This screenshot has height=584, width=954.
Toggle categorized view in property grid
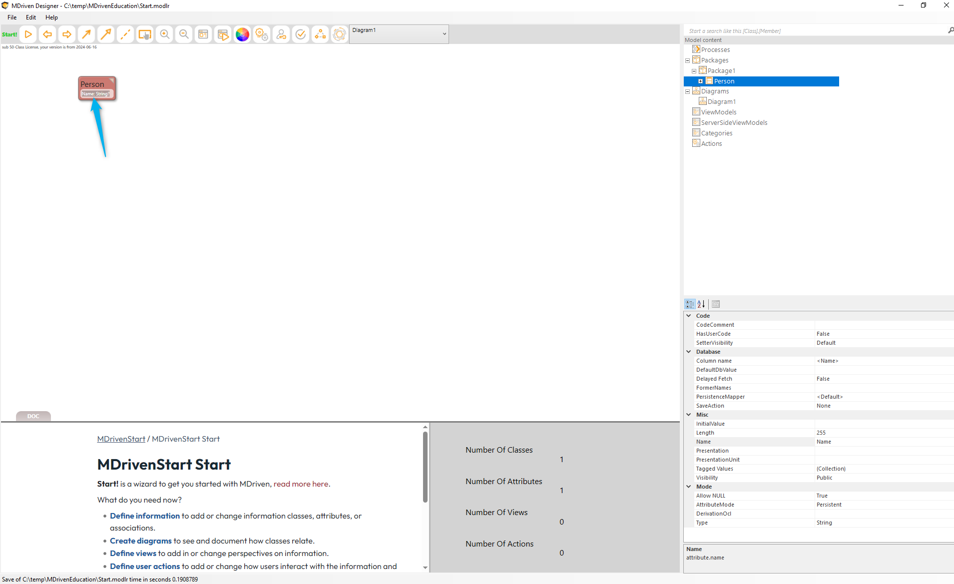(690, 304)
